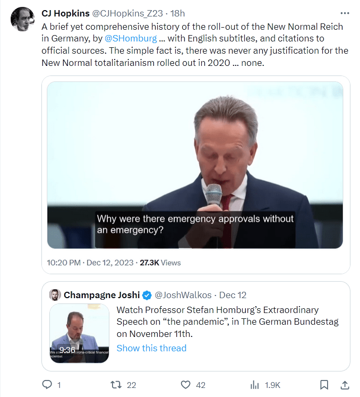Click the Show this thread link
Image resolution: width=360 pixels, height=397 pixels.
coord(151,348)
